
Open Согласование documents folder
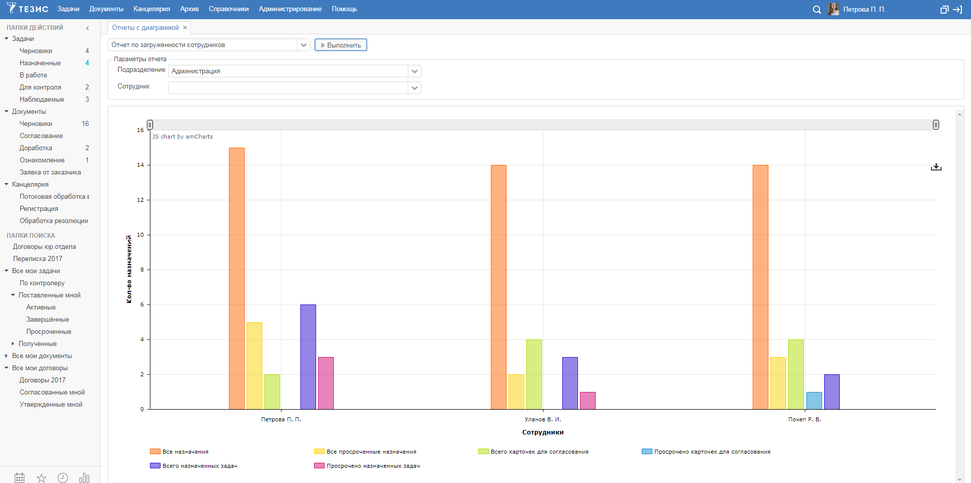[42, 136]
